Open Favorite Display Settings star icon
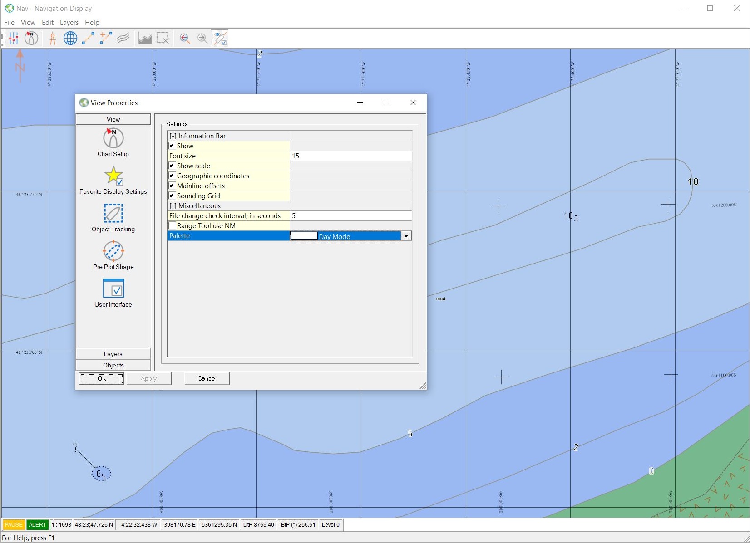750x543 pixels. [x=113, y=176]
